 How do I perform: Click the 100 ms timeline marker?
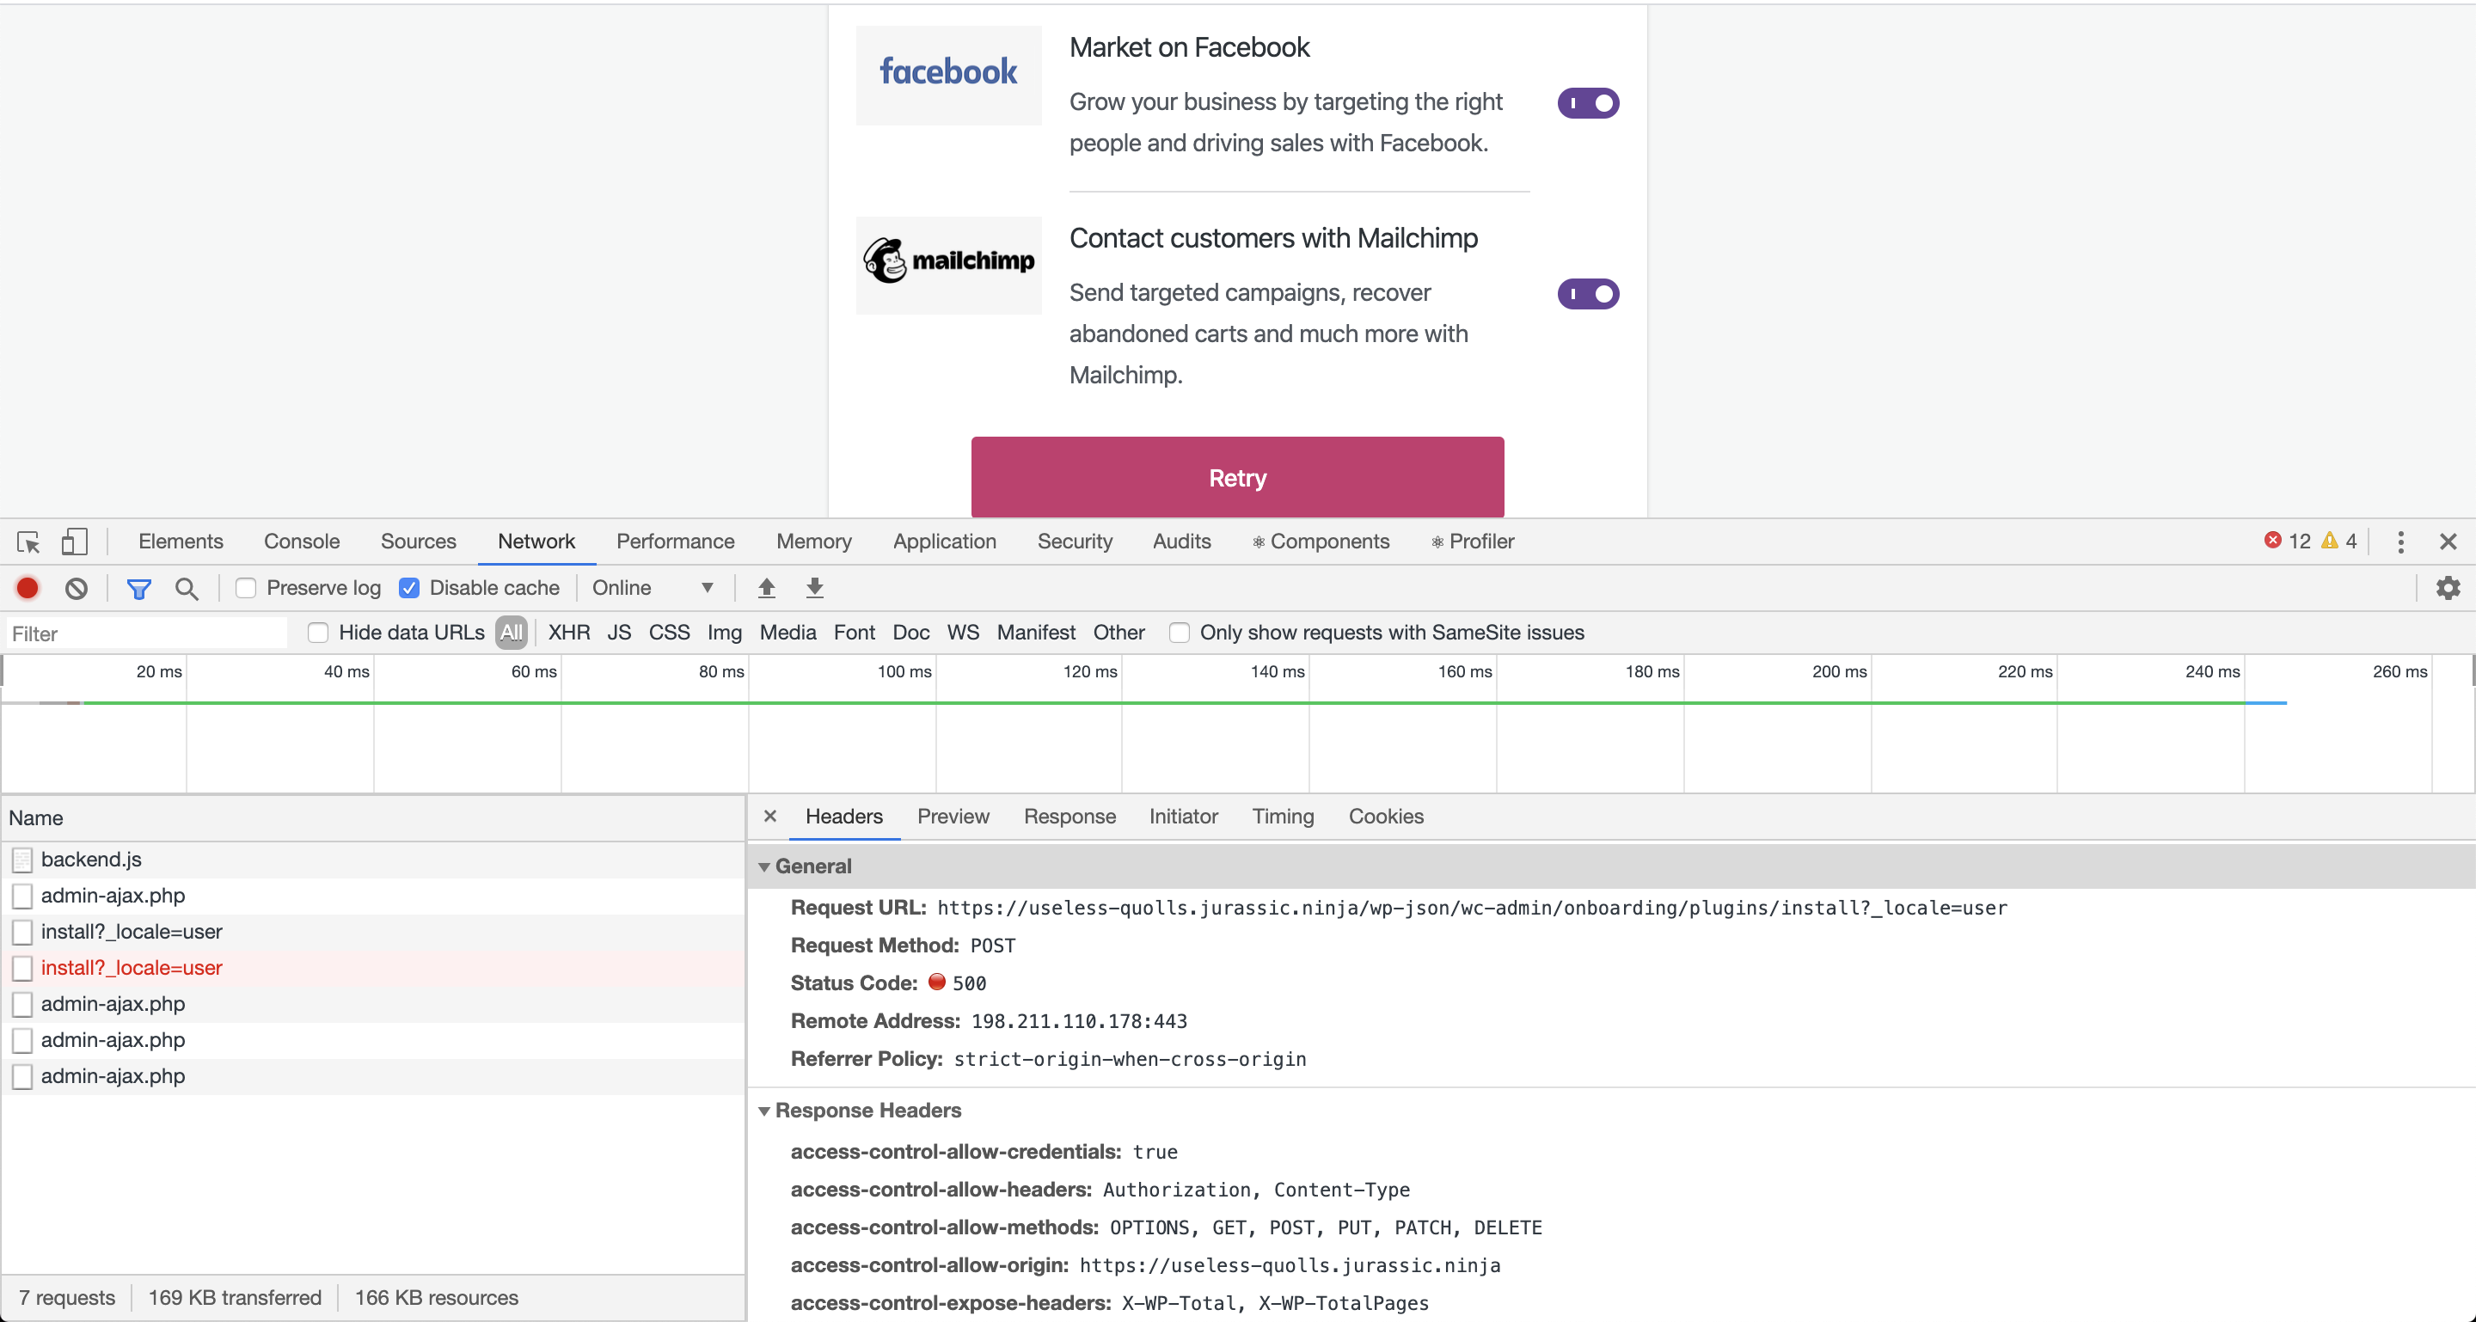point(904,672)
